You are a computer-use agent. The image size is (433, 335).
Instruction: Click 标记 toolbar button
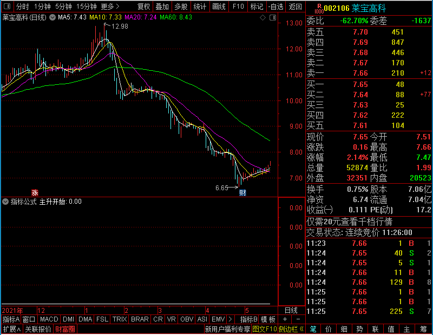[x=257, y=6]
